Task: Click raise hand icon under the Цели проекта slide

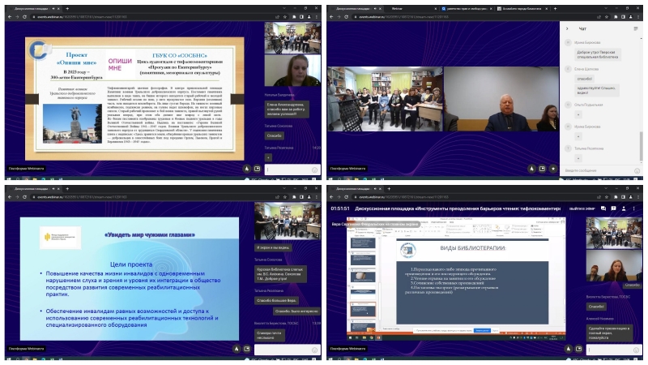Action: pos(235,348)
